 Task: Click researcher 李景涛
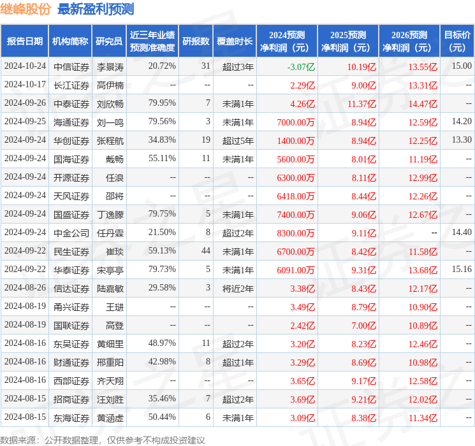pyautogui.click(x=110, y=67)
